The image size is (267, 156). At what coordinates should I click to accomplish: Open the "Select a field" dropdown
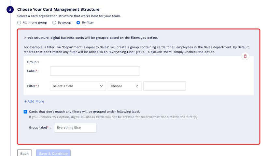point(78,86)
